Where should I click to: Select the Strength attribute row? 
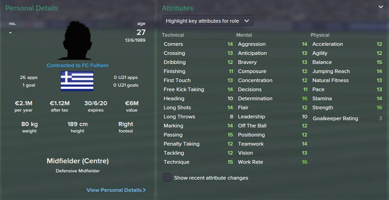[347, 107]
